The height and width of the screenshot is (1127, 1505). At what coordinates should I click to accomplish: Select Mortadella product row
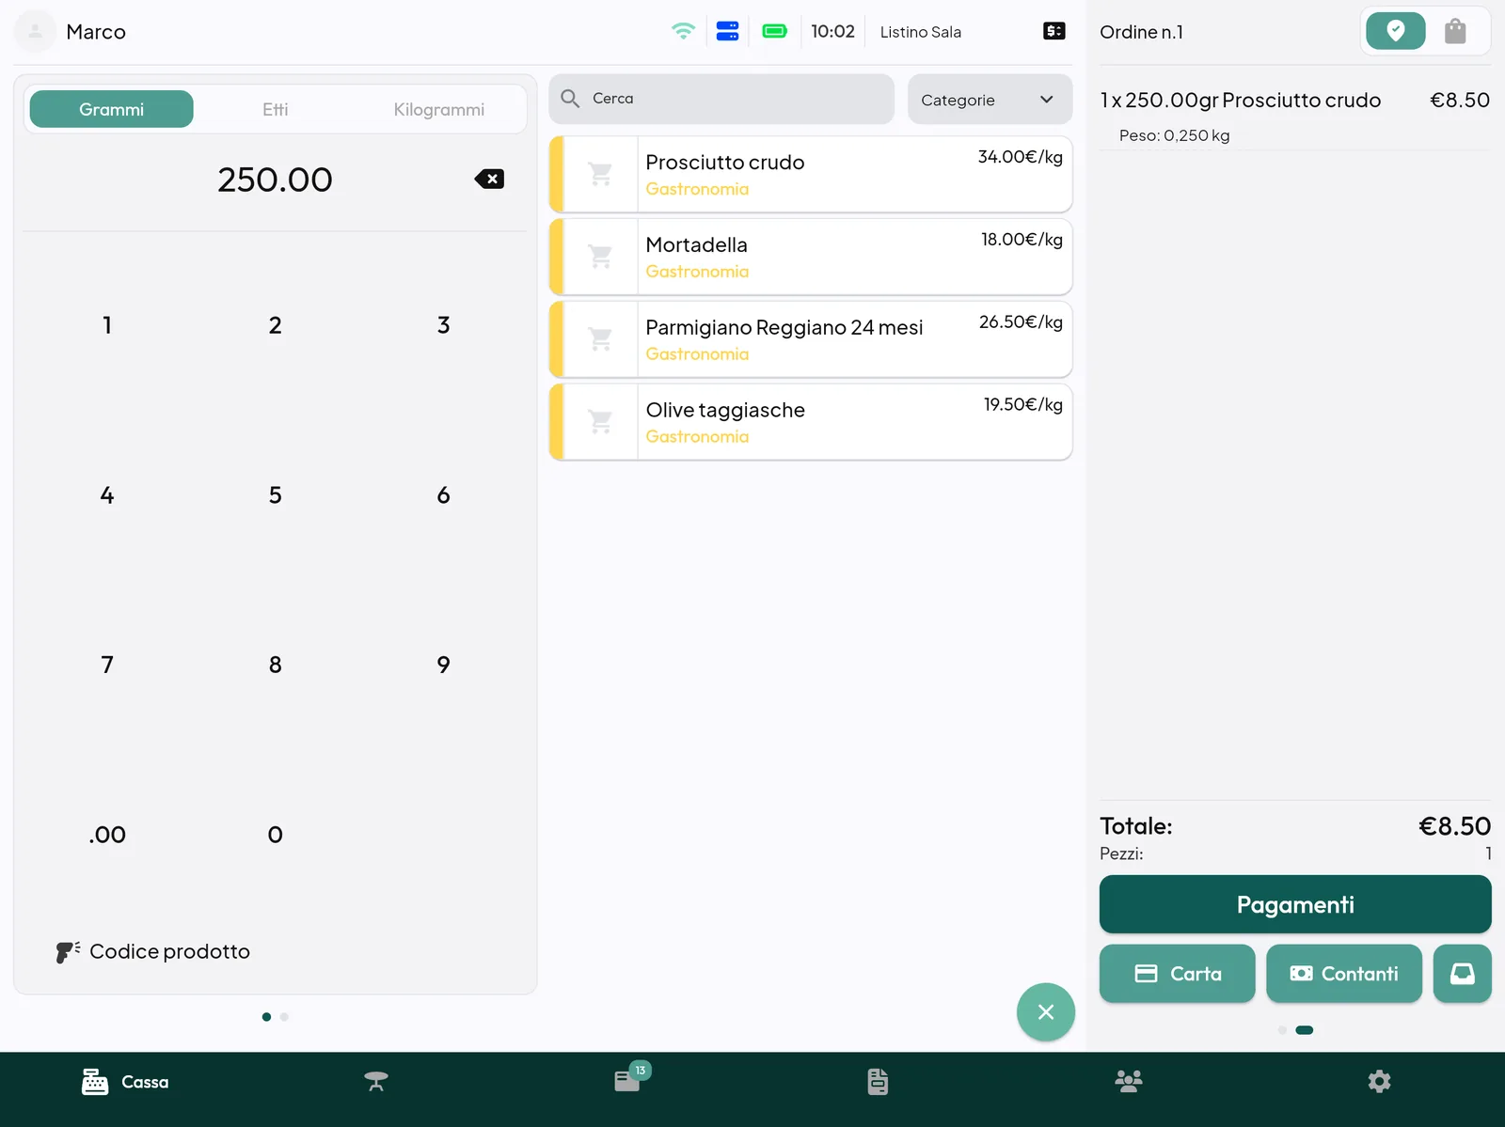point(811,257)
